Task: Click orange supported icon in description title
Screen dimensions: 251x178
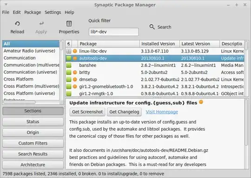Action: tap(201, 102)
